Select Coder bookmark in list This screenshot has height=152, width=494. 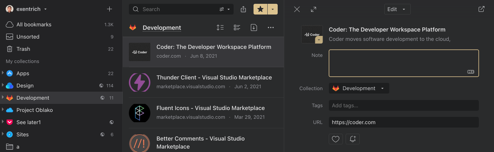pyautogui.click(x=203, y=52)
